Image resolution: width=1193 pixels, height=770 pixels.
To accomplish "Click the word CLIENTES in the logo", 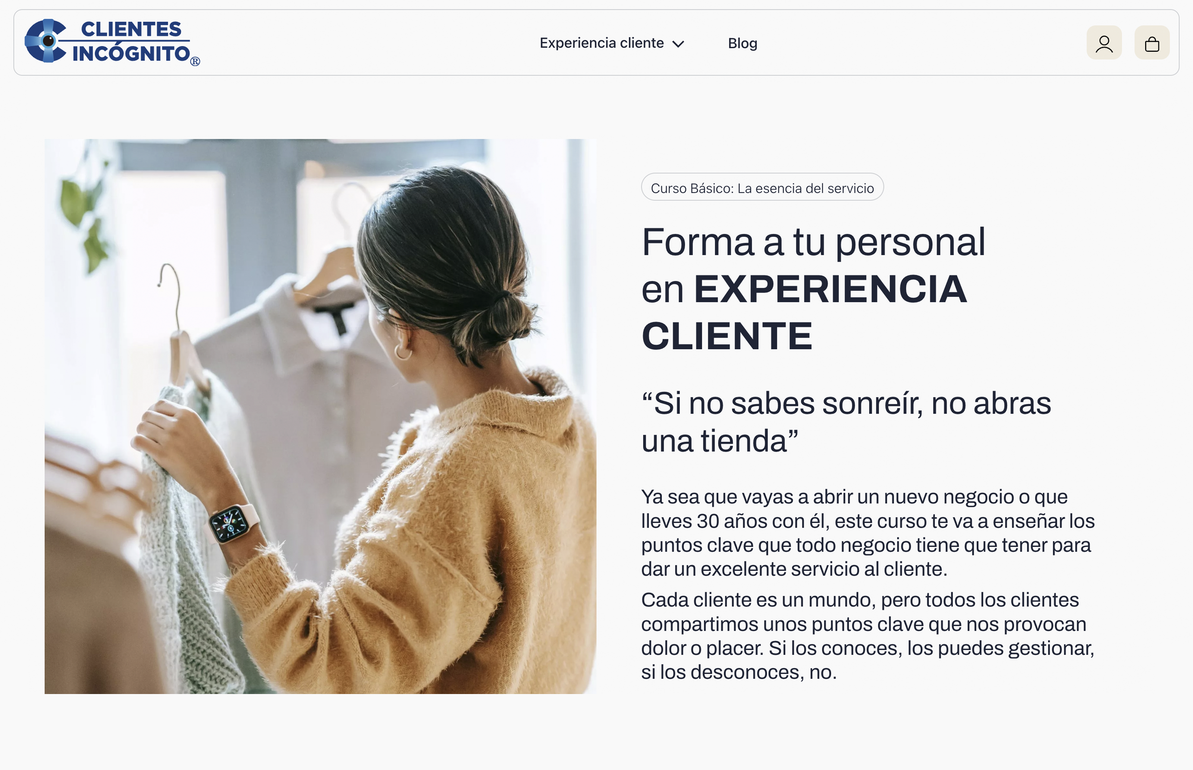I will pyautogui.click(x=131, y=29).
